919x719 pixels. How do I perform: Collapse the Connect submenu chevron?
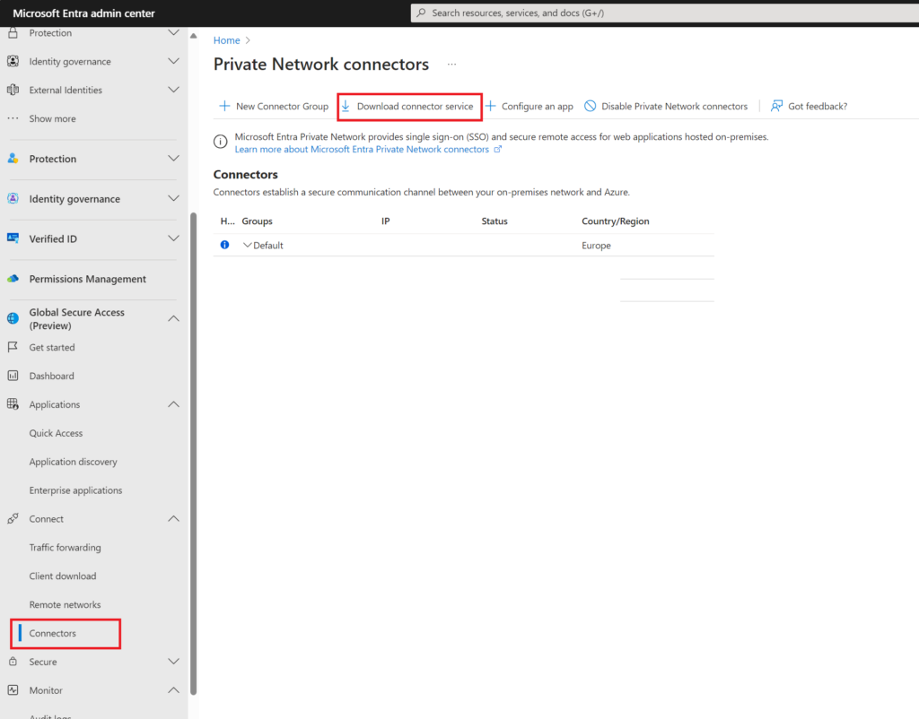click(x=173, y=519)
